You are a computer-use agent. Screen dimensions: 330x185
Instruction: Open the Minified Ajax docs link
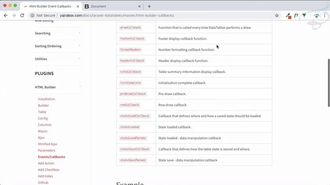[47, 144]
